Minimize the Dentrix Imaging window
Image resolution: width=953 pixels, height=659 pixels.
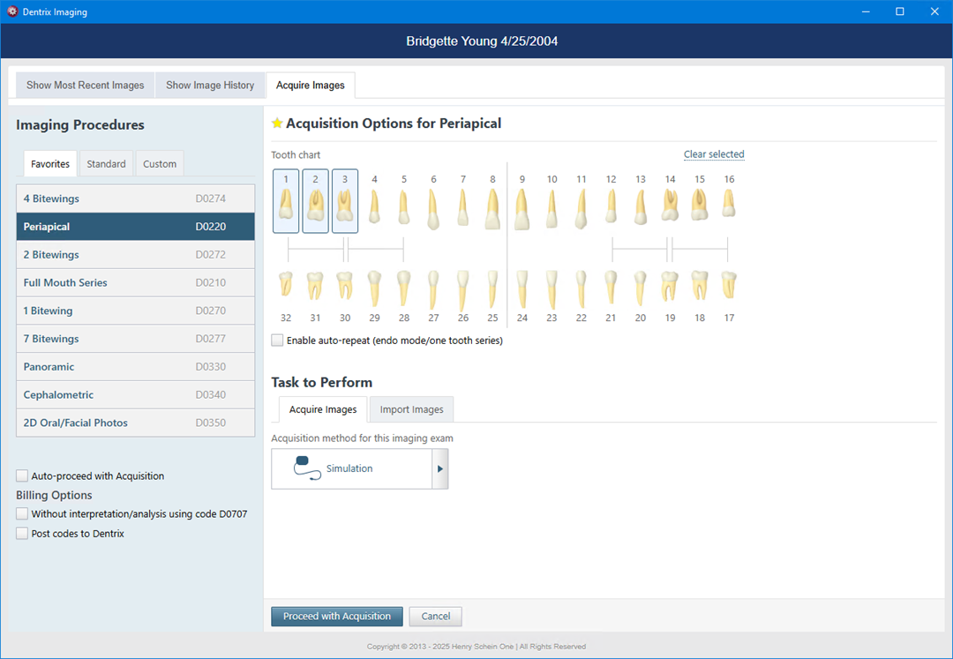[x=866, y=11]
